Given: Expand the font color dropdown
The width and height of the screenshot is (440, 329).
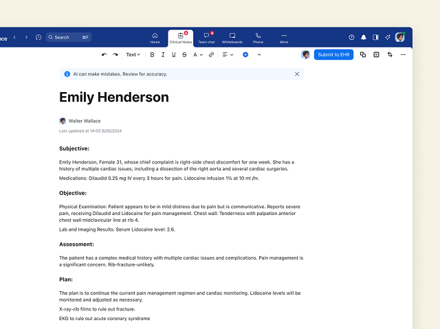Looking at the screenshot, I should point(198,54).
